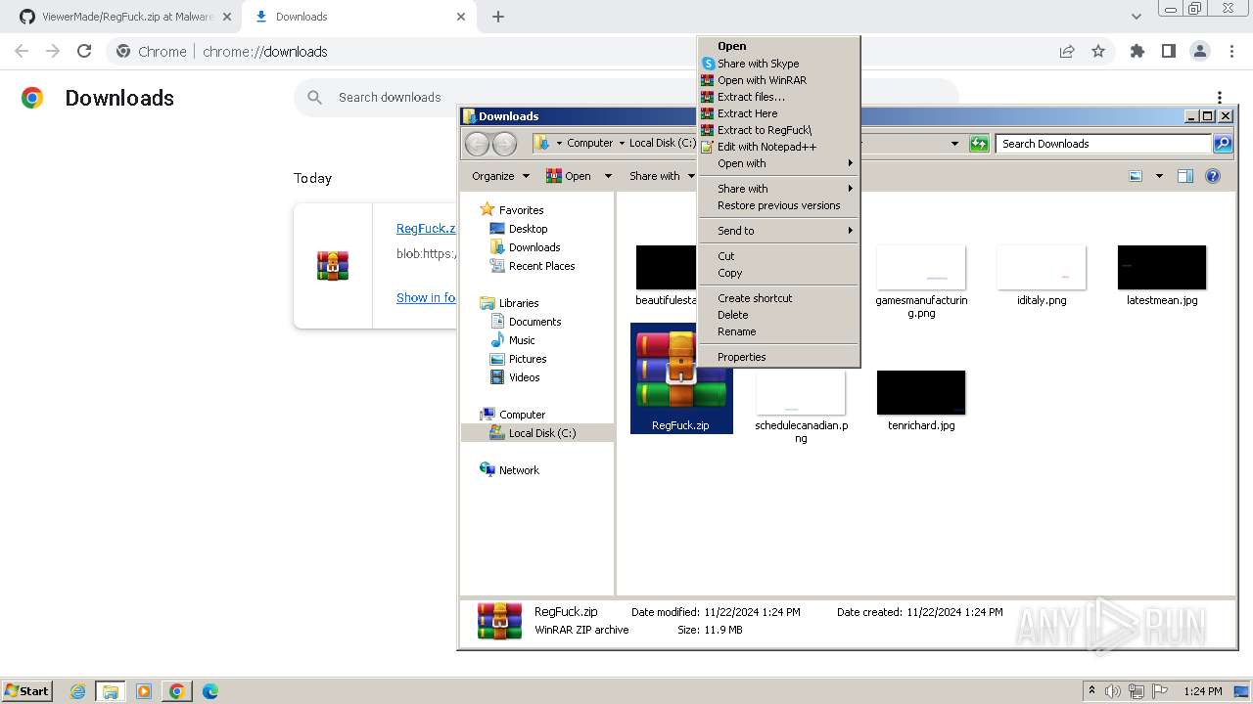Select Desktop in Favorites
Screen dimensions: 1253x704
point(527,229)
